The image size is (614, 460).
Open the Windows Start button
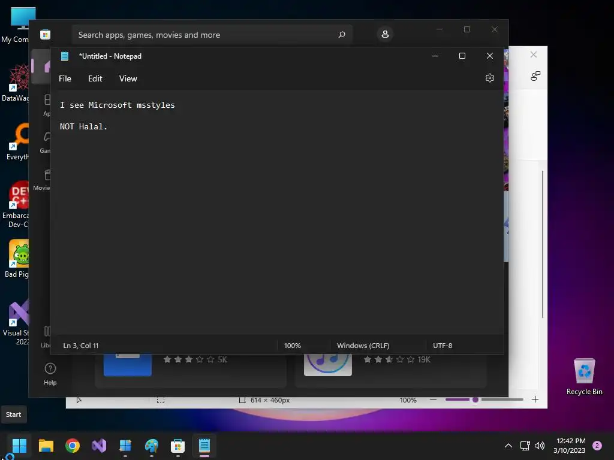coord(19,446)
